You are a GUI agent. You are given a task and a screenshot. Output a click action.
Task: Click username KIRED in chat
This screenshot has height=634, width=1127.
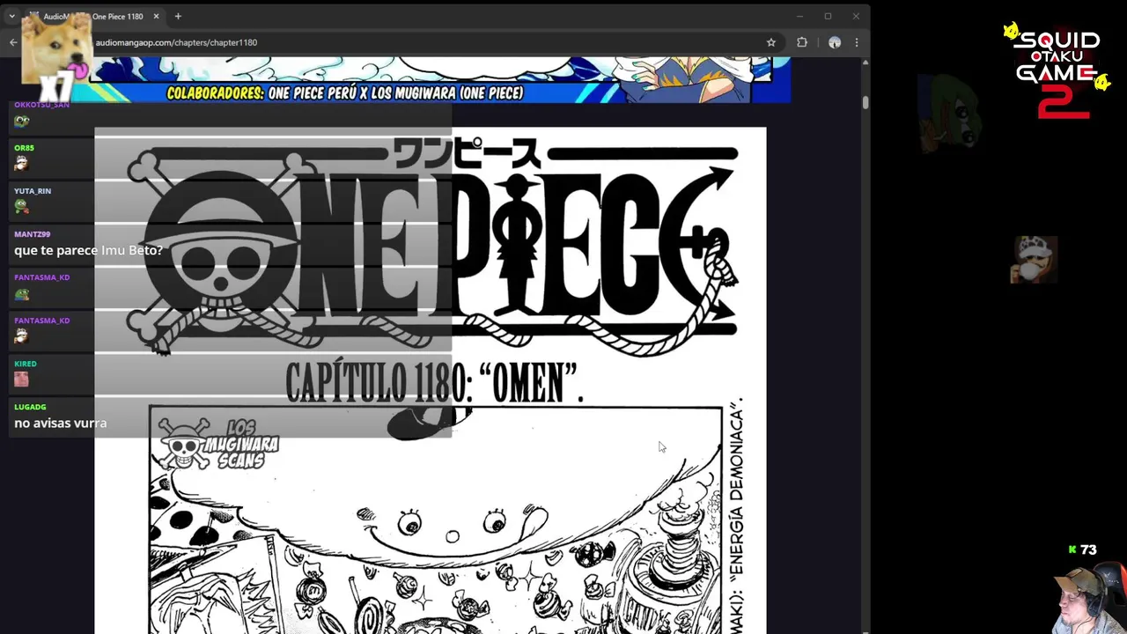[26, 364]
